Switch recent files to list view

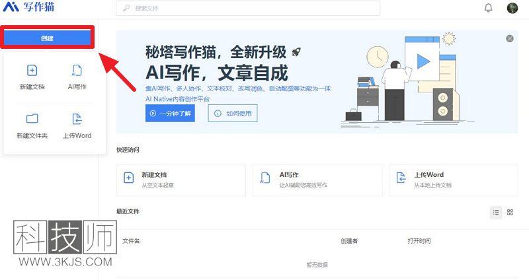tap(495, 212)
